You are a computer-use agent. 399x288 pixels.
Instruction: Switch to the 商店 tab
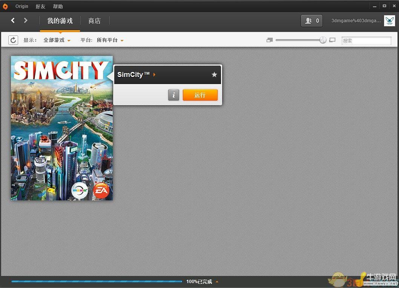tap(94, 21)
